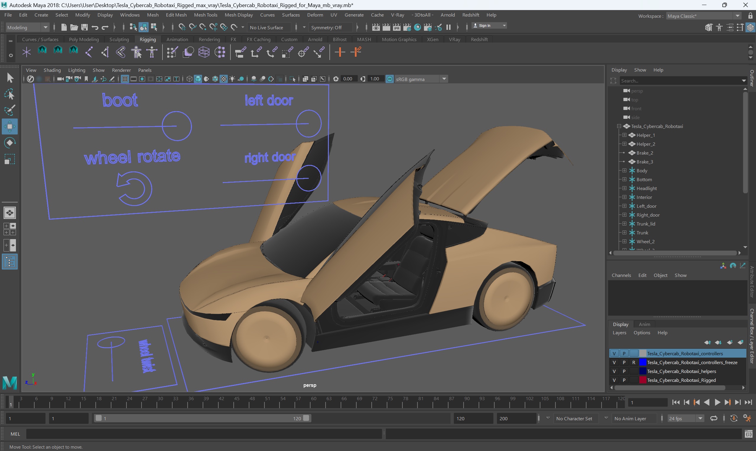This screenshot has width=756, height=451.
Task: Click the Outliner panel layout icon
Action: tap(10, 262)
